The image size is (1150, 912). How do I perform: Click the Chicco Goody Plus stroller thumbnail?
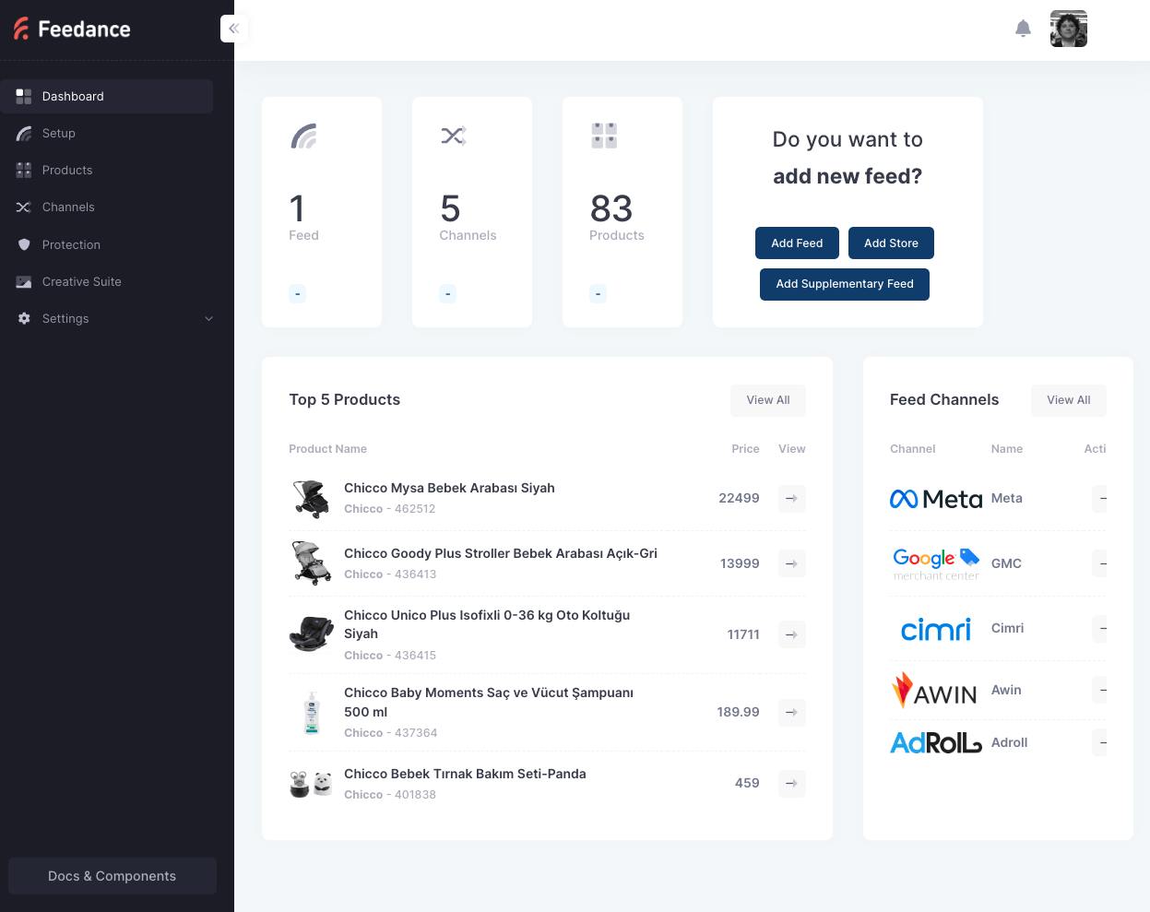311,563
